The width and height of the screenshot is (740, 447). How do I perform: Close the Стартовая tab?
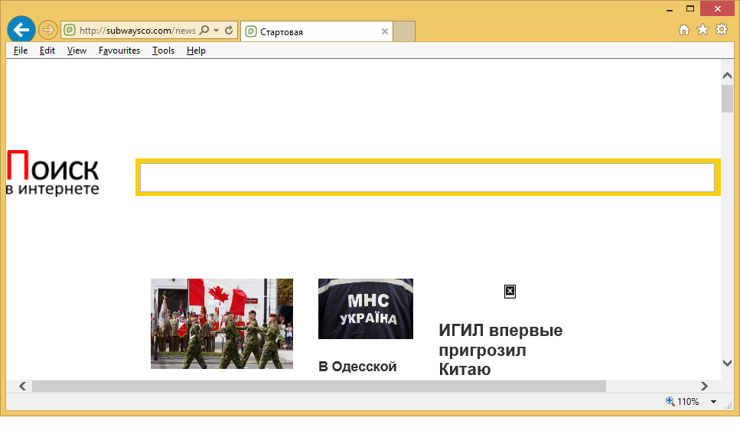tap(385, 31)
